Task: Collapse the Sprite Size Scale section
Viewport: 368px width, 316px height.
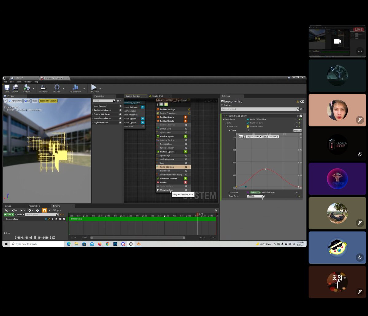Action: coord(223,116)
